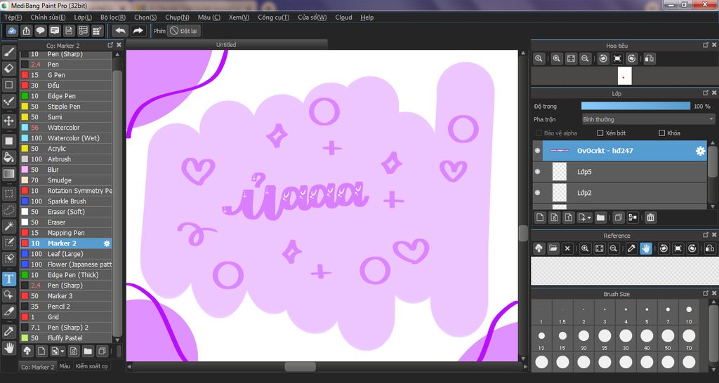Delete layer with trash icon

coord(650,217)
